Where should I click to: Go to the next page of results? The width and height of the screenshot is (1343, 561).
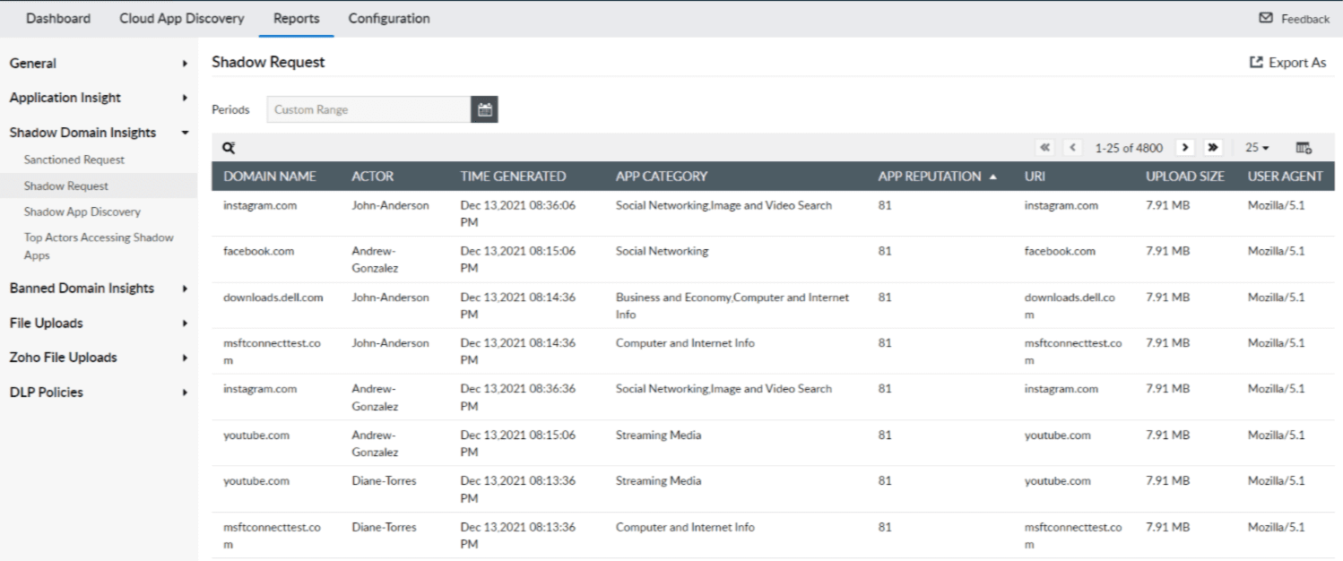pos(1185,146)
